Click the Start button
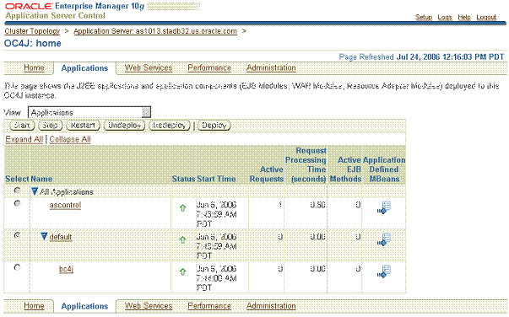The width and height of the screenshot is (509, 317). click(22, 126)
